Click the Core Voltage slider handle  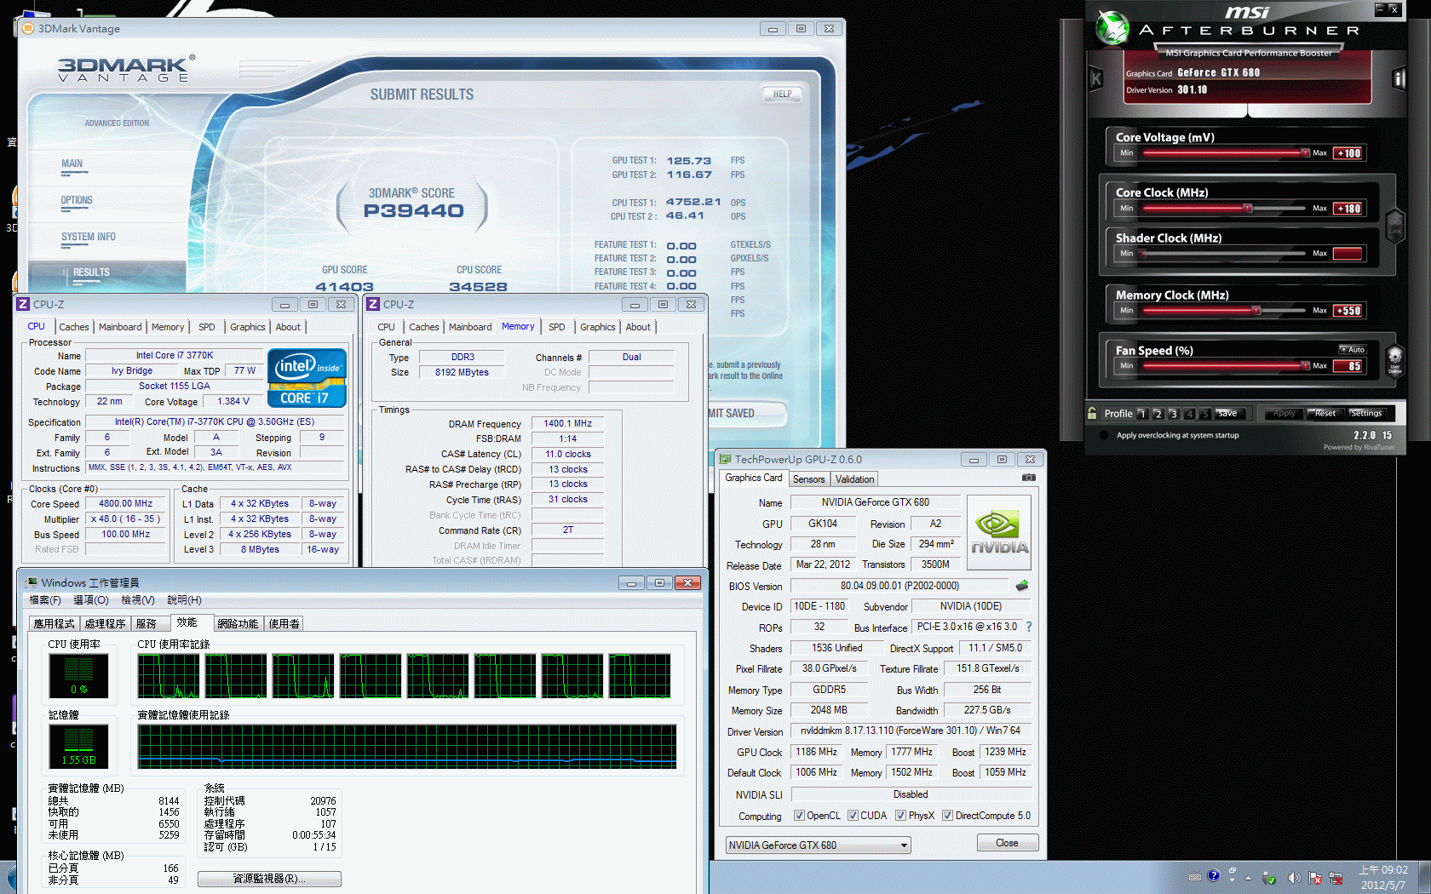click(x=1305, y=153)
